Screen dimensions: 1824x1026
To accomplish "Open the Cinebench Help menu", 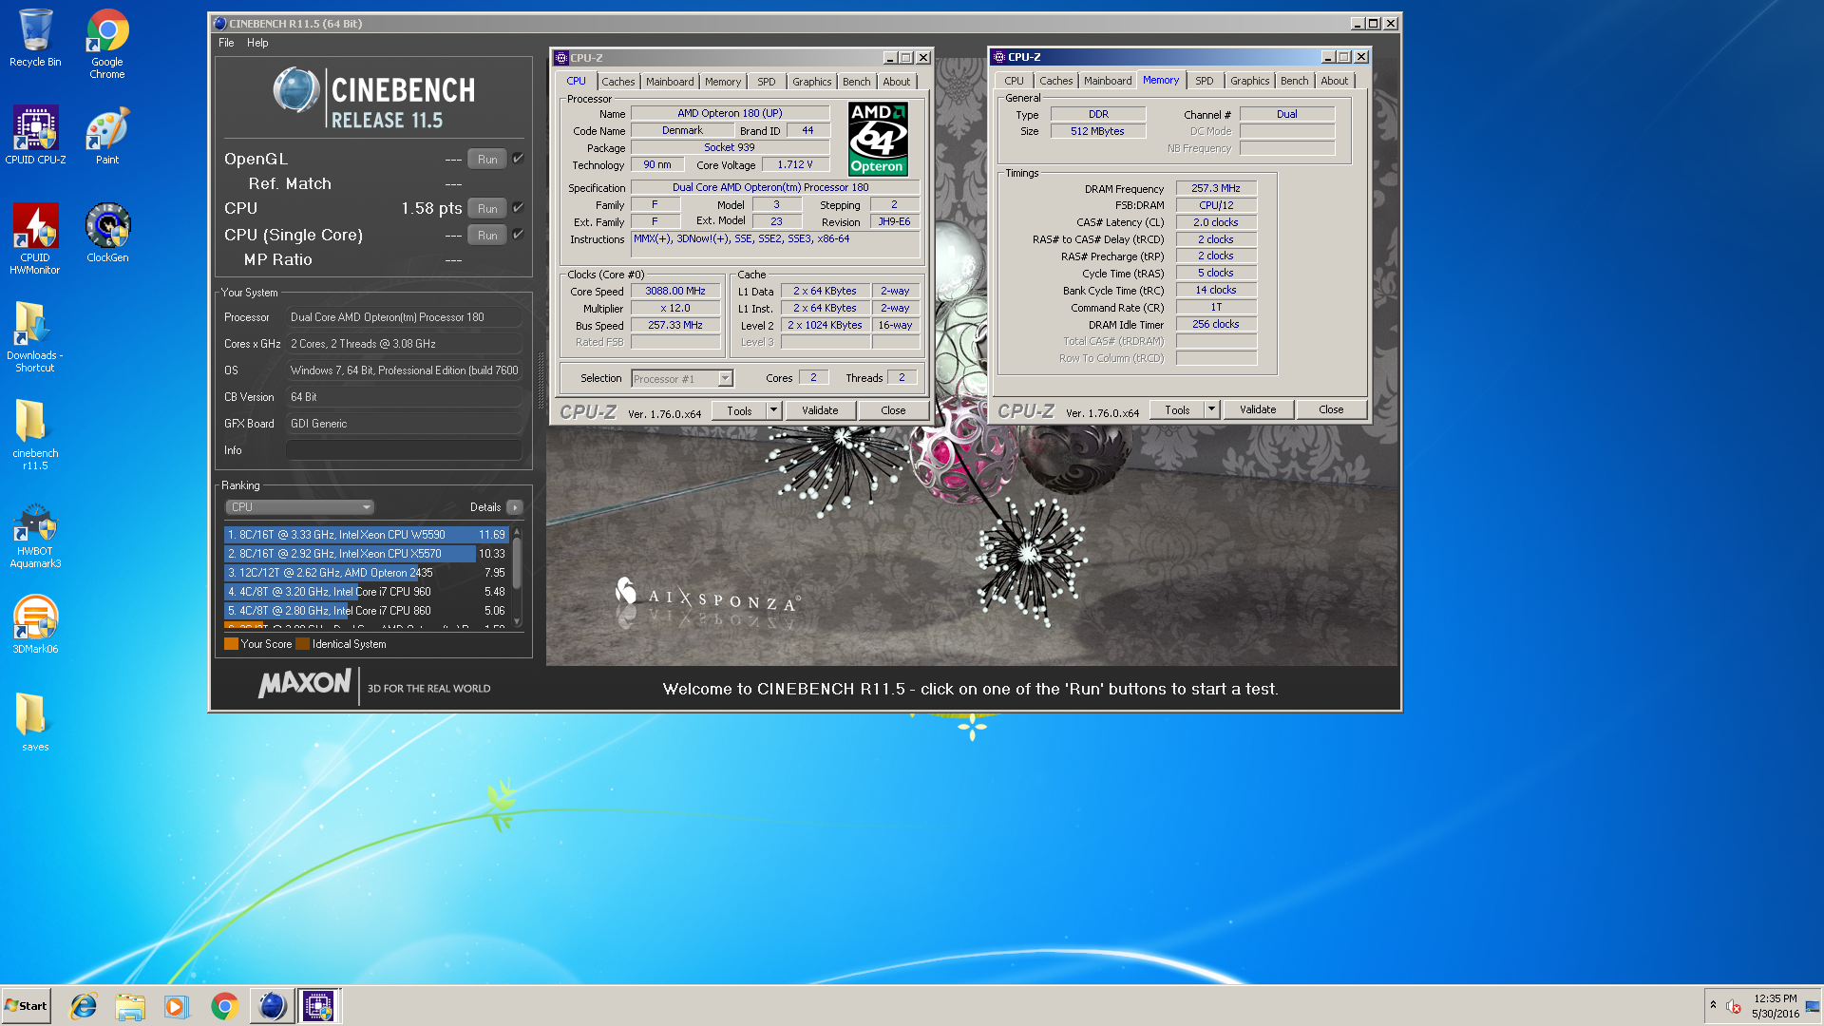I will point(257,43).
